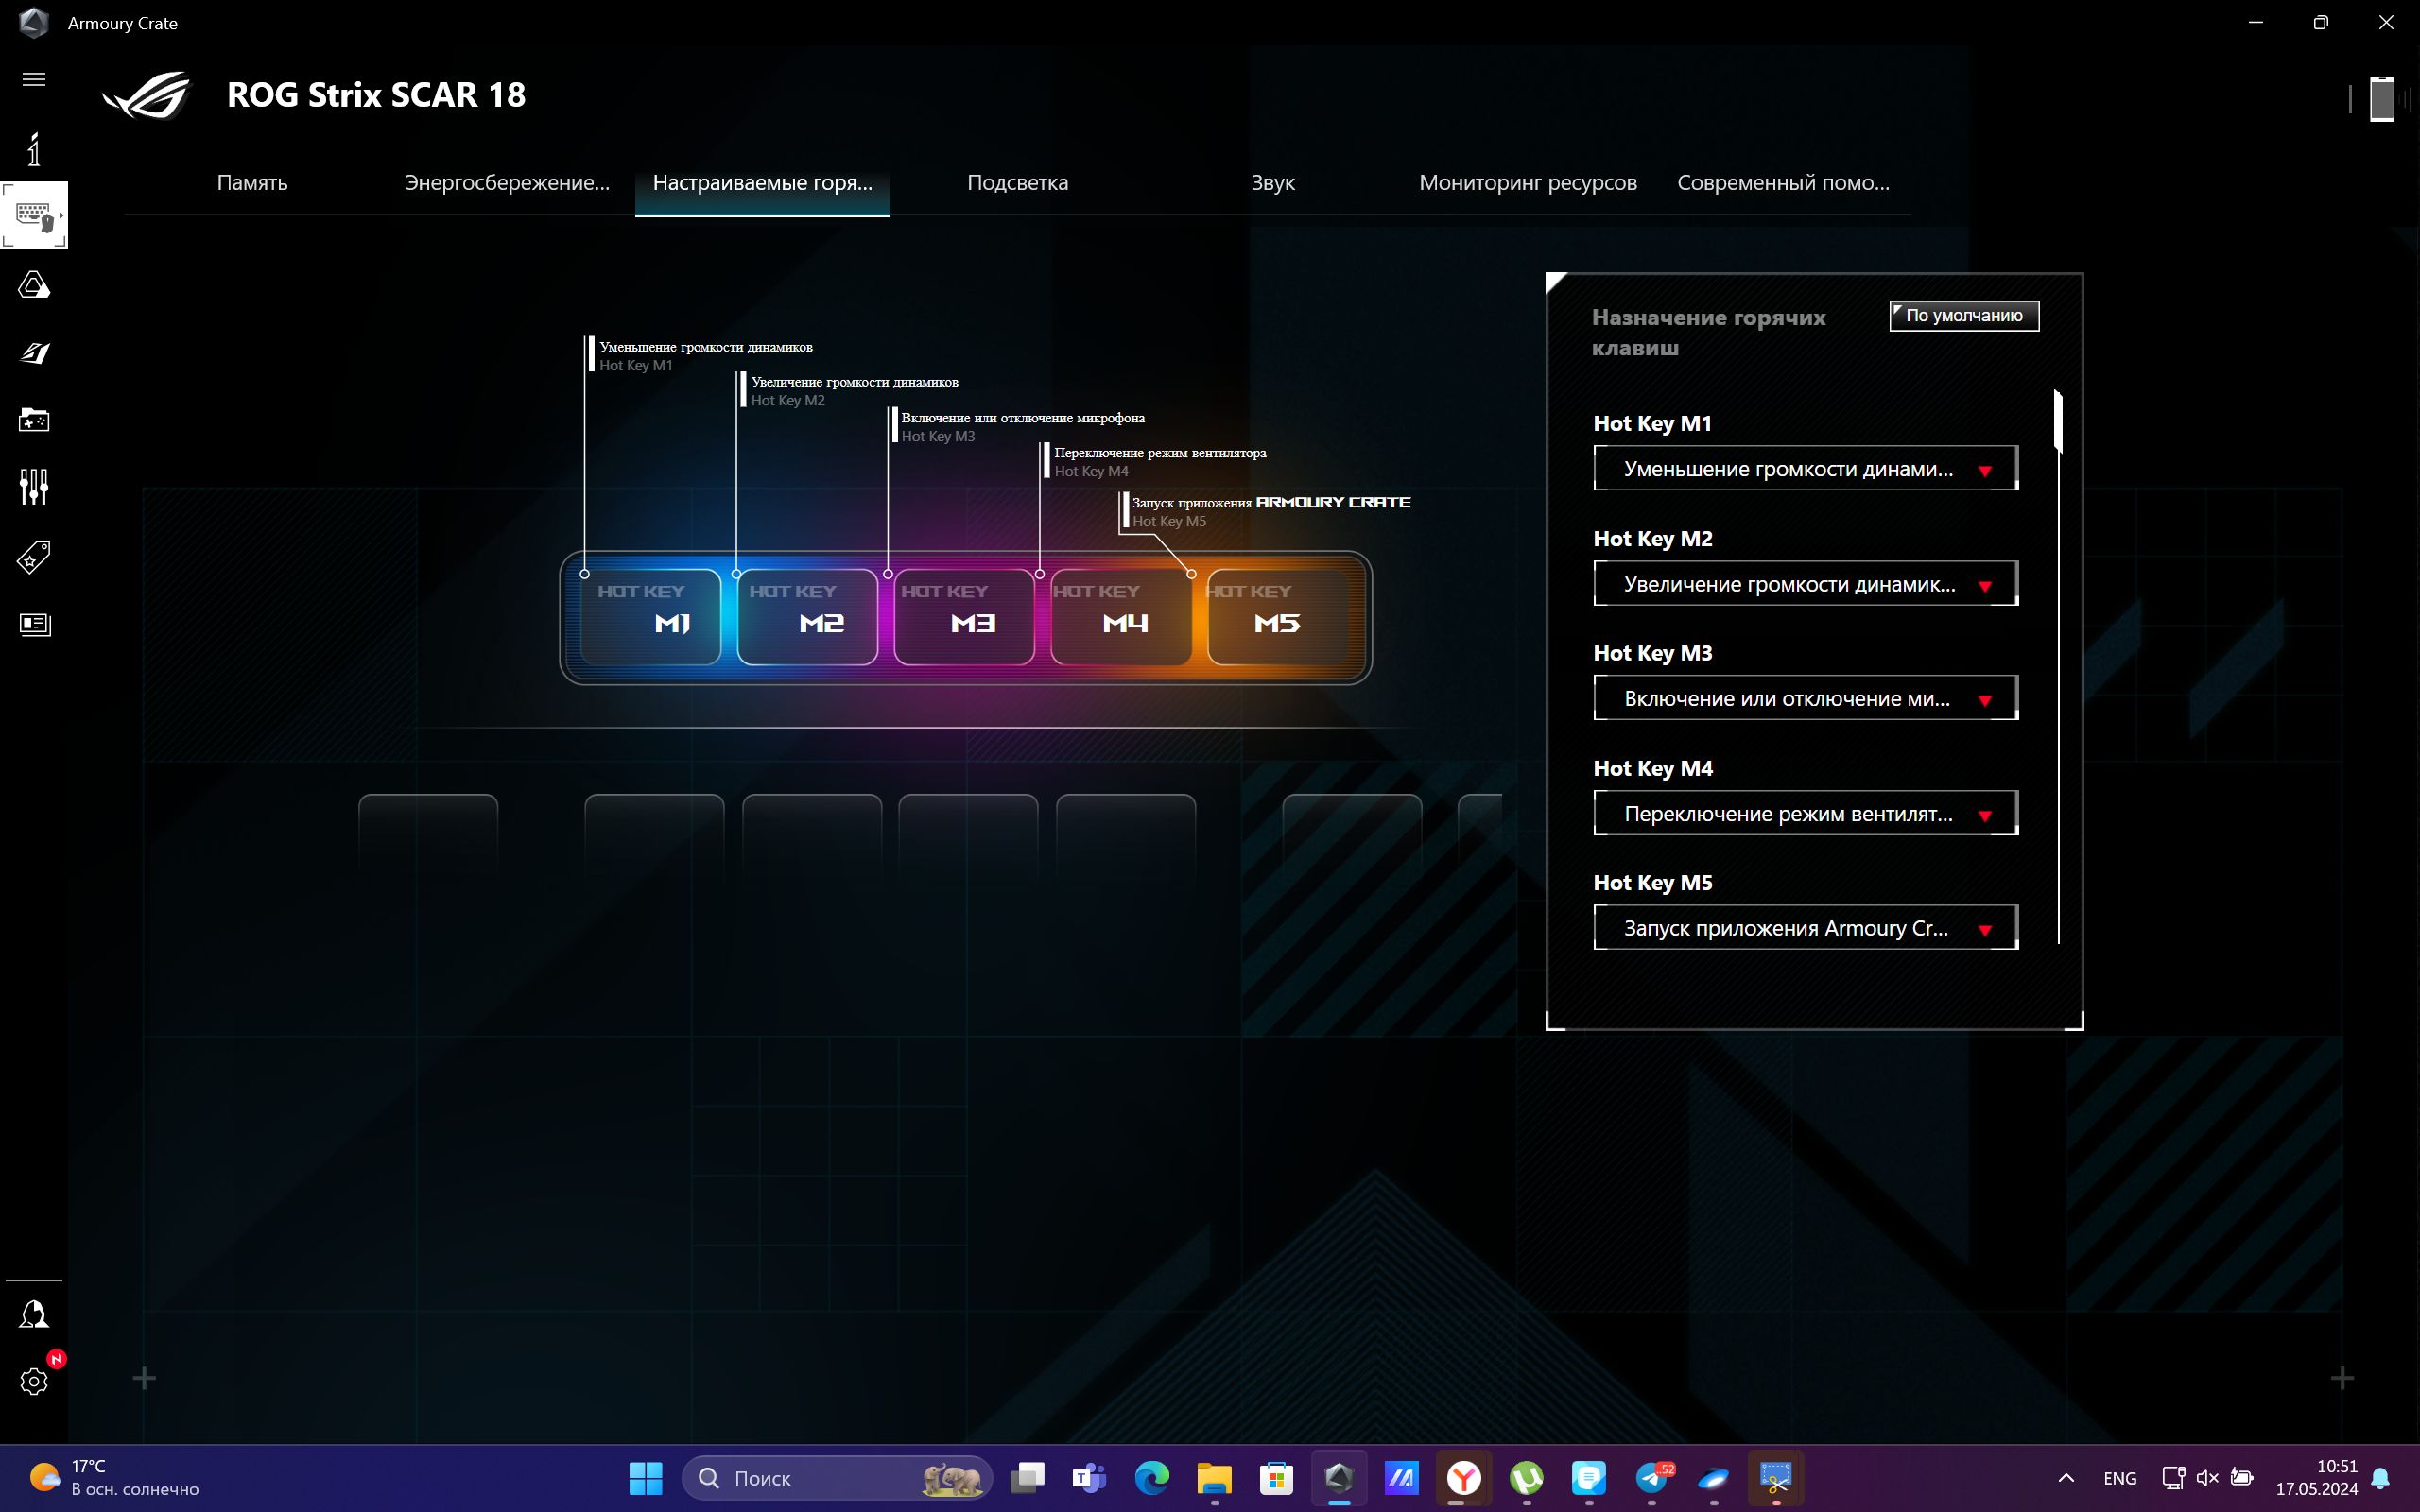Expand the Hot Key M3 dropdown

tap(1805, 698)
